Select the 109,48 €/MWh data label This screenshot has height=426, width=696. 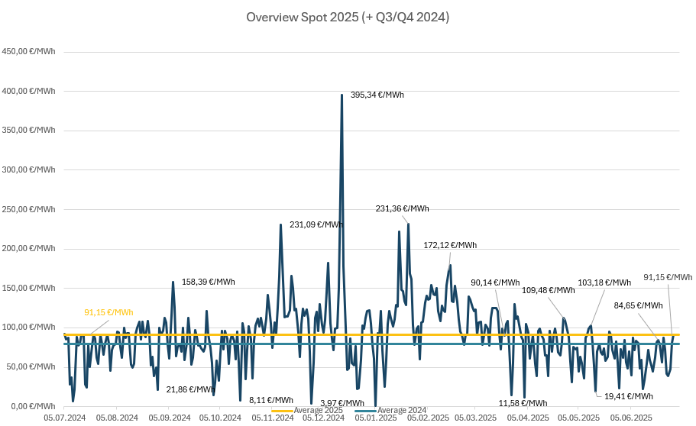pos(548,290)
